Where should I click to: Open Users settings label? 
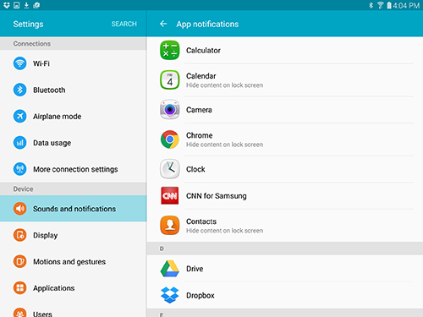(42, 314)
